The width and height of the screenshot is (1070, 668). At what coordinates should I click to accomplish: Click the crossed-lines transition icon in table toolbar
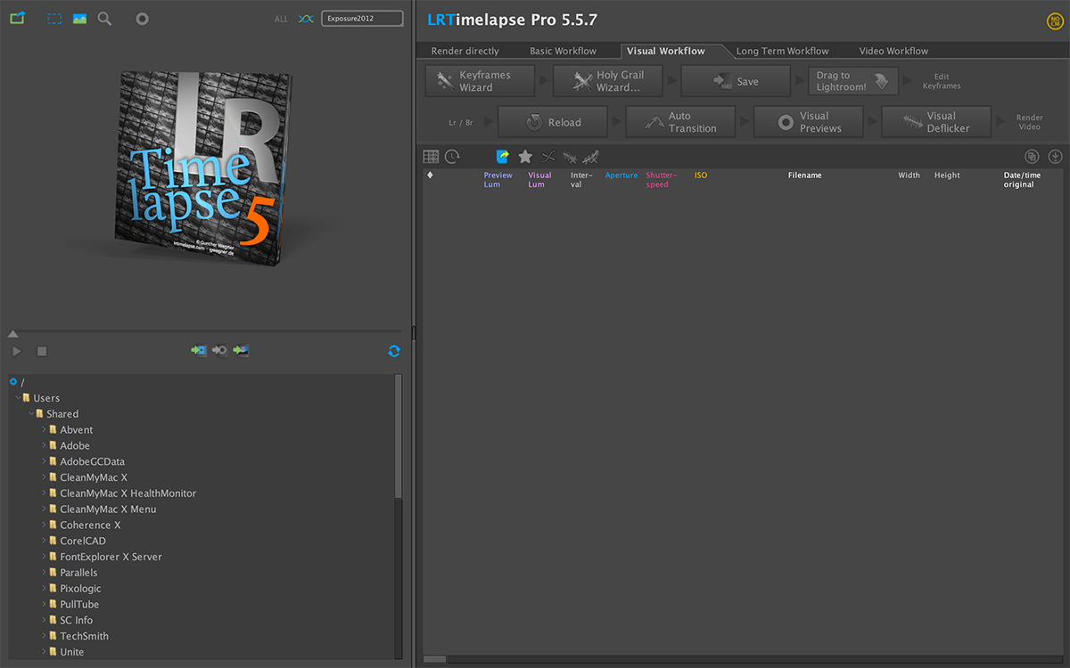click(548, 157)
